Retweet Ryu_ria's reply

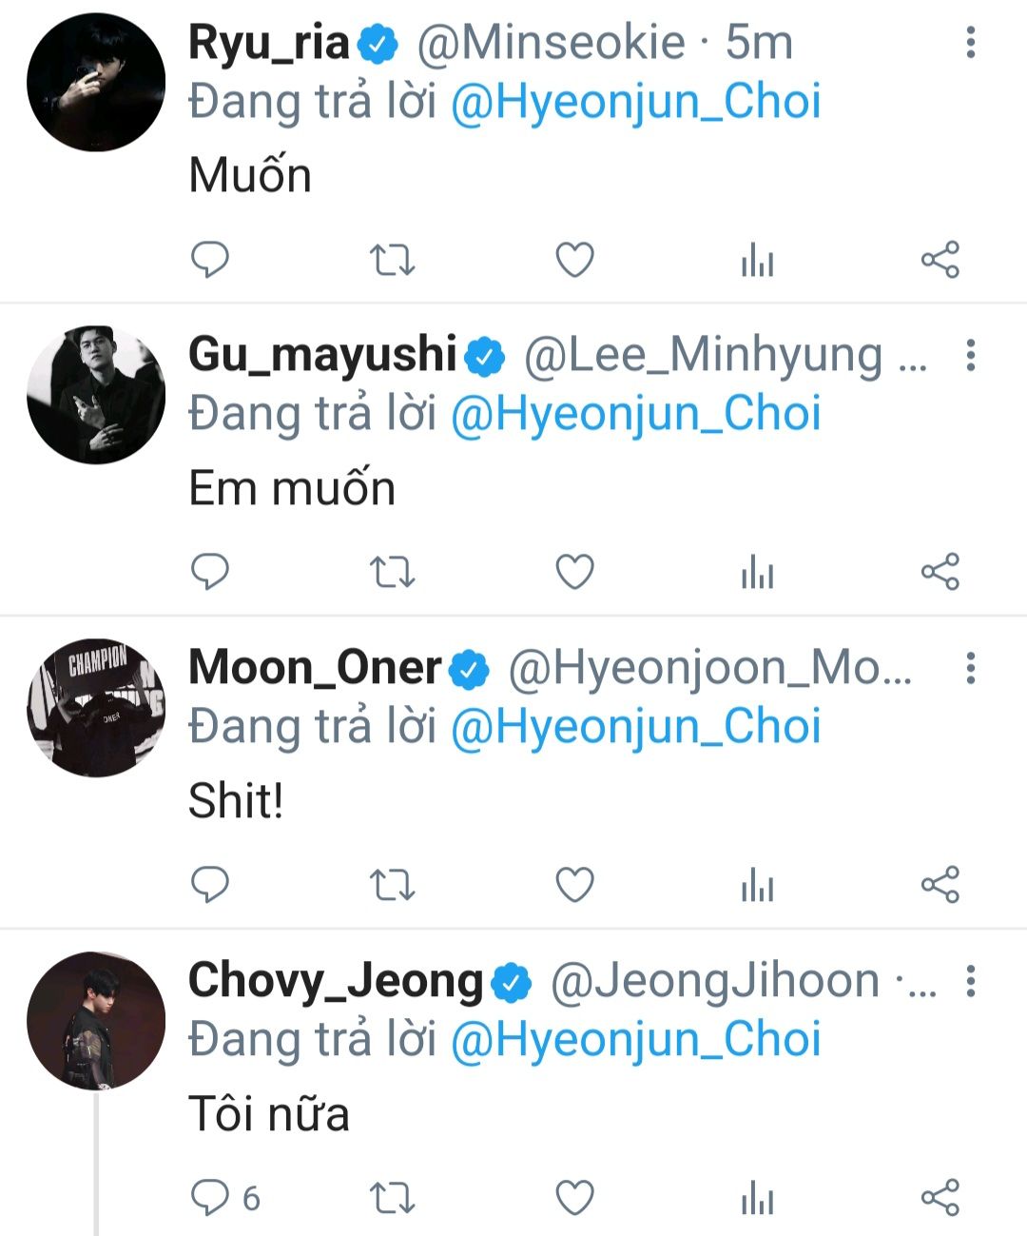tap(392, 259)
